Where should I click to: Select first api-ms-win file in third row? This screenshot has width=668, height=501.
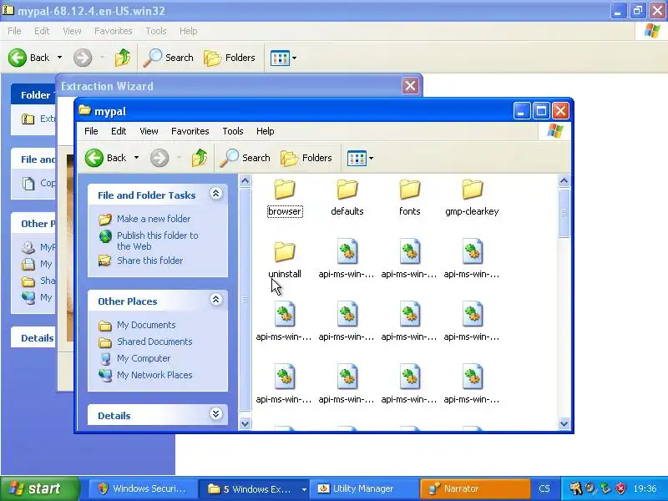tap(285, 323)
